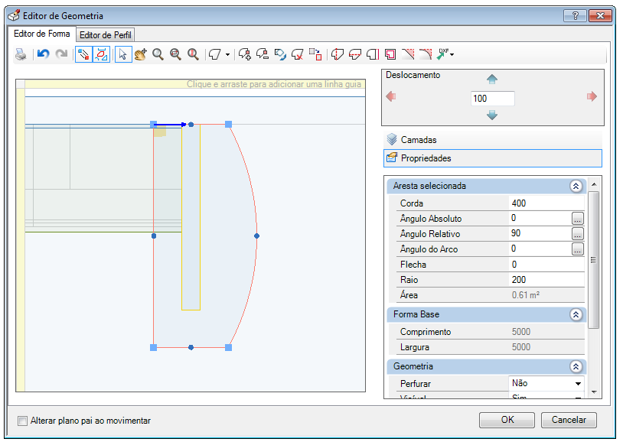Click the fillet corner tool
Image resolution: width=623 pixels, height=442 pixels.
[x=426, y=54]
